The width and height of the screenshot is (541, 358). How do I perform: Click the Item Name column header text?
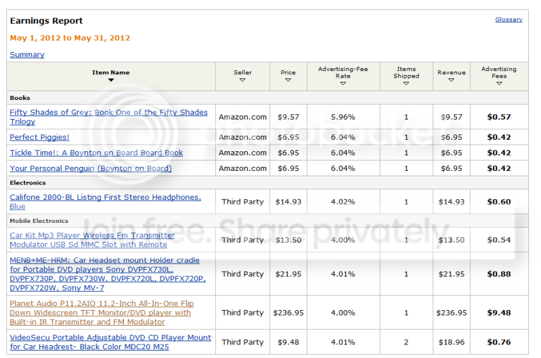point(111,73)
